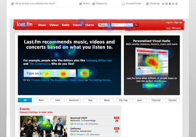Click the shouts bubble icon for Deftones
Image resolution: width=196 pixels, height=137 pixels.
(x=72, y=134)
